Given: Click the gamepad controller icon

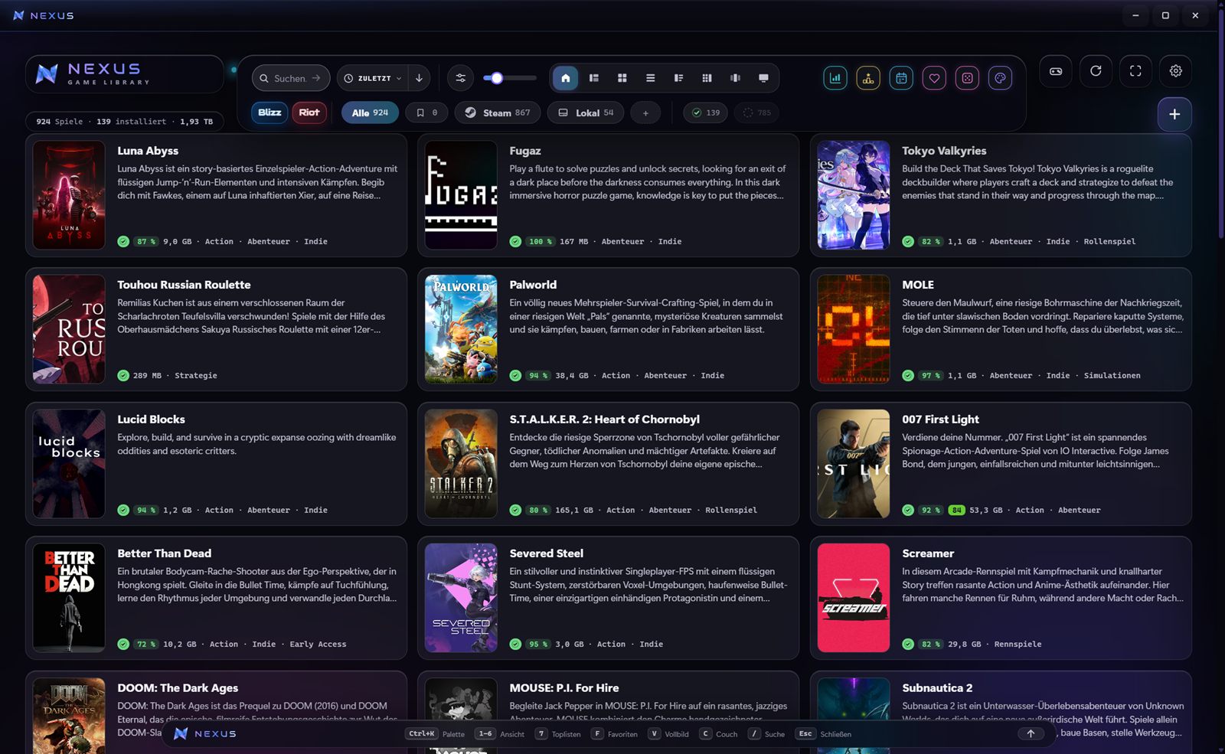Looking at the screenshot, I should (x=1056, y=71).
